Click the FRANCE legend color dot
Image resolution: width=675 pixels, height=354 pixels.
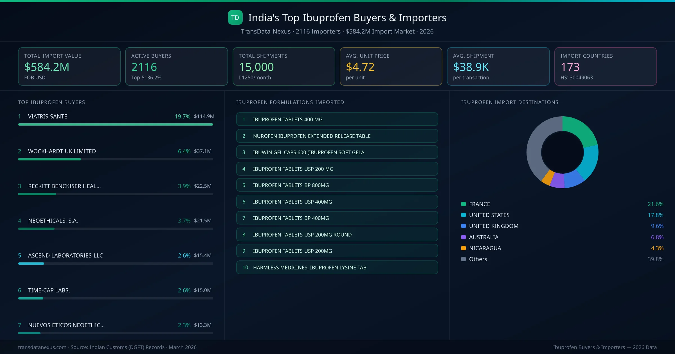(x=463, y=204)
